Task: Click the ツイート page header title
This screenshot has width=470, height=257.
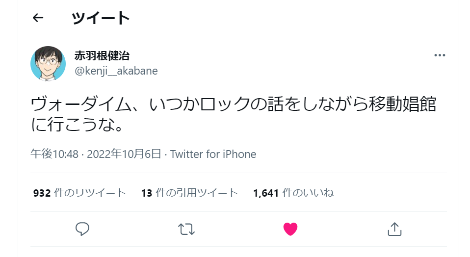Action: click(101, 18)
